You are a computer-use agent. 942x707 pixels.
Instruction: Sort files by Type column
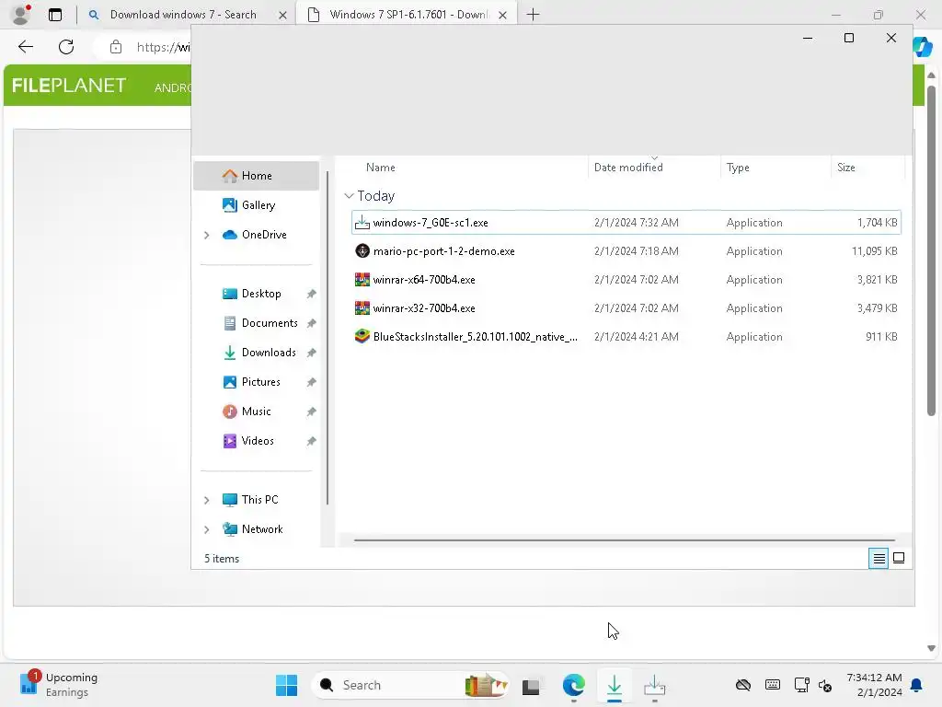coord(737,168)
